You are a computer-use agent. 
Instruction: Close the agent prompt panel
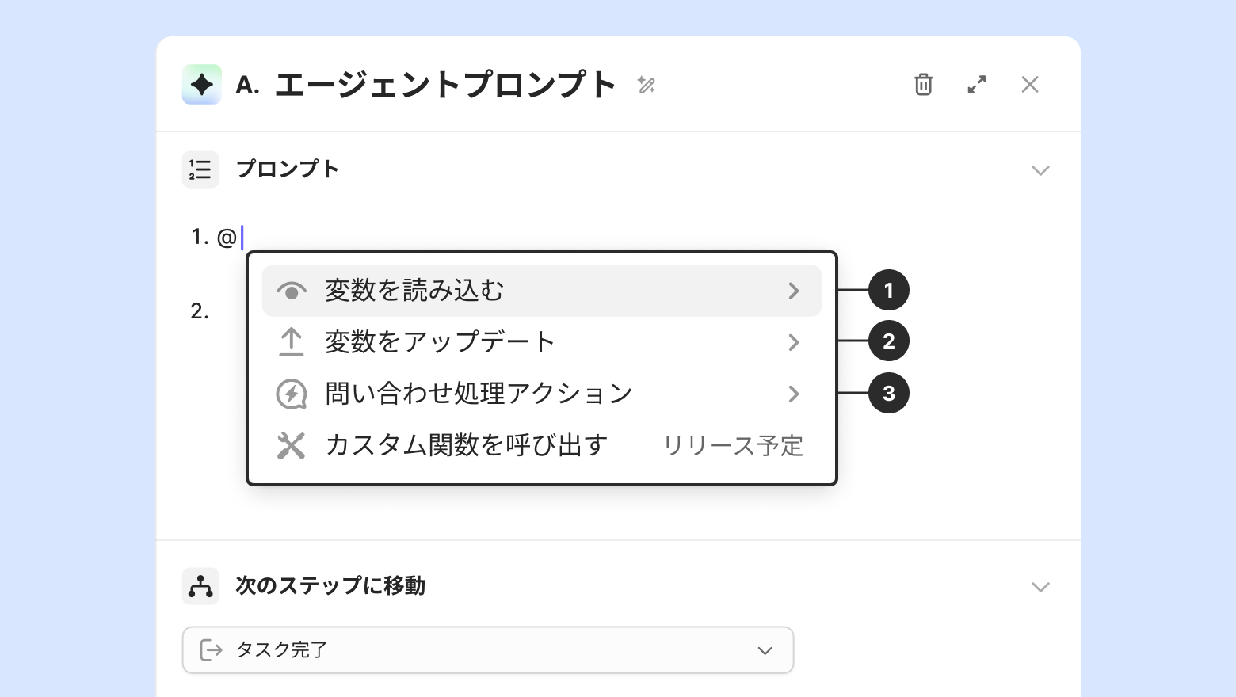pos(1030,85)
